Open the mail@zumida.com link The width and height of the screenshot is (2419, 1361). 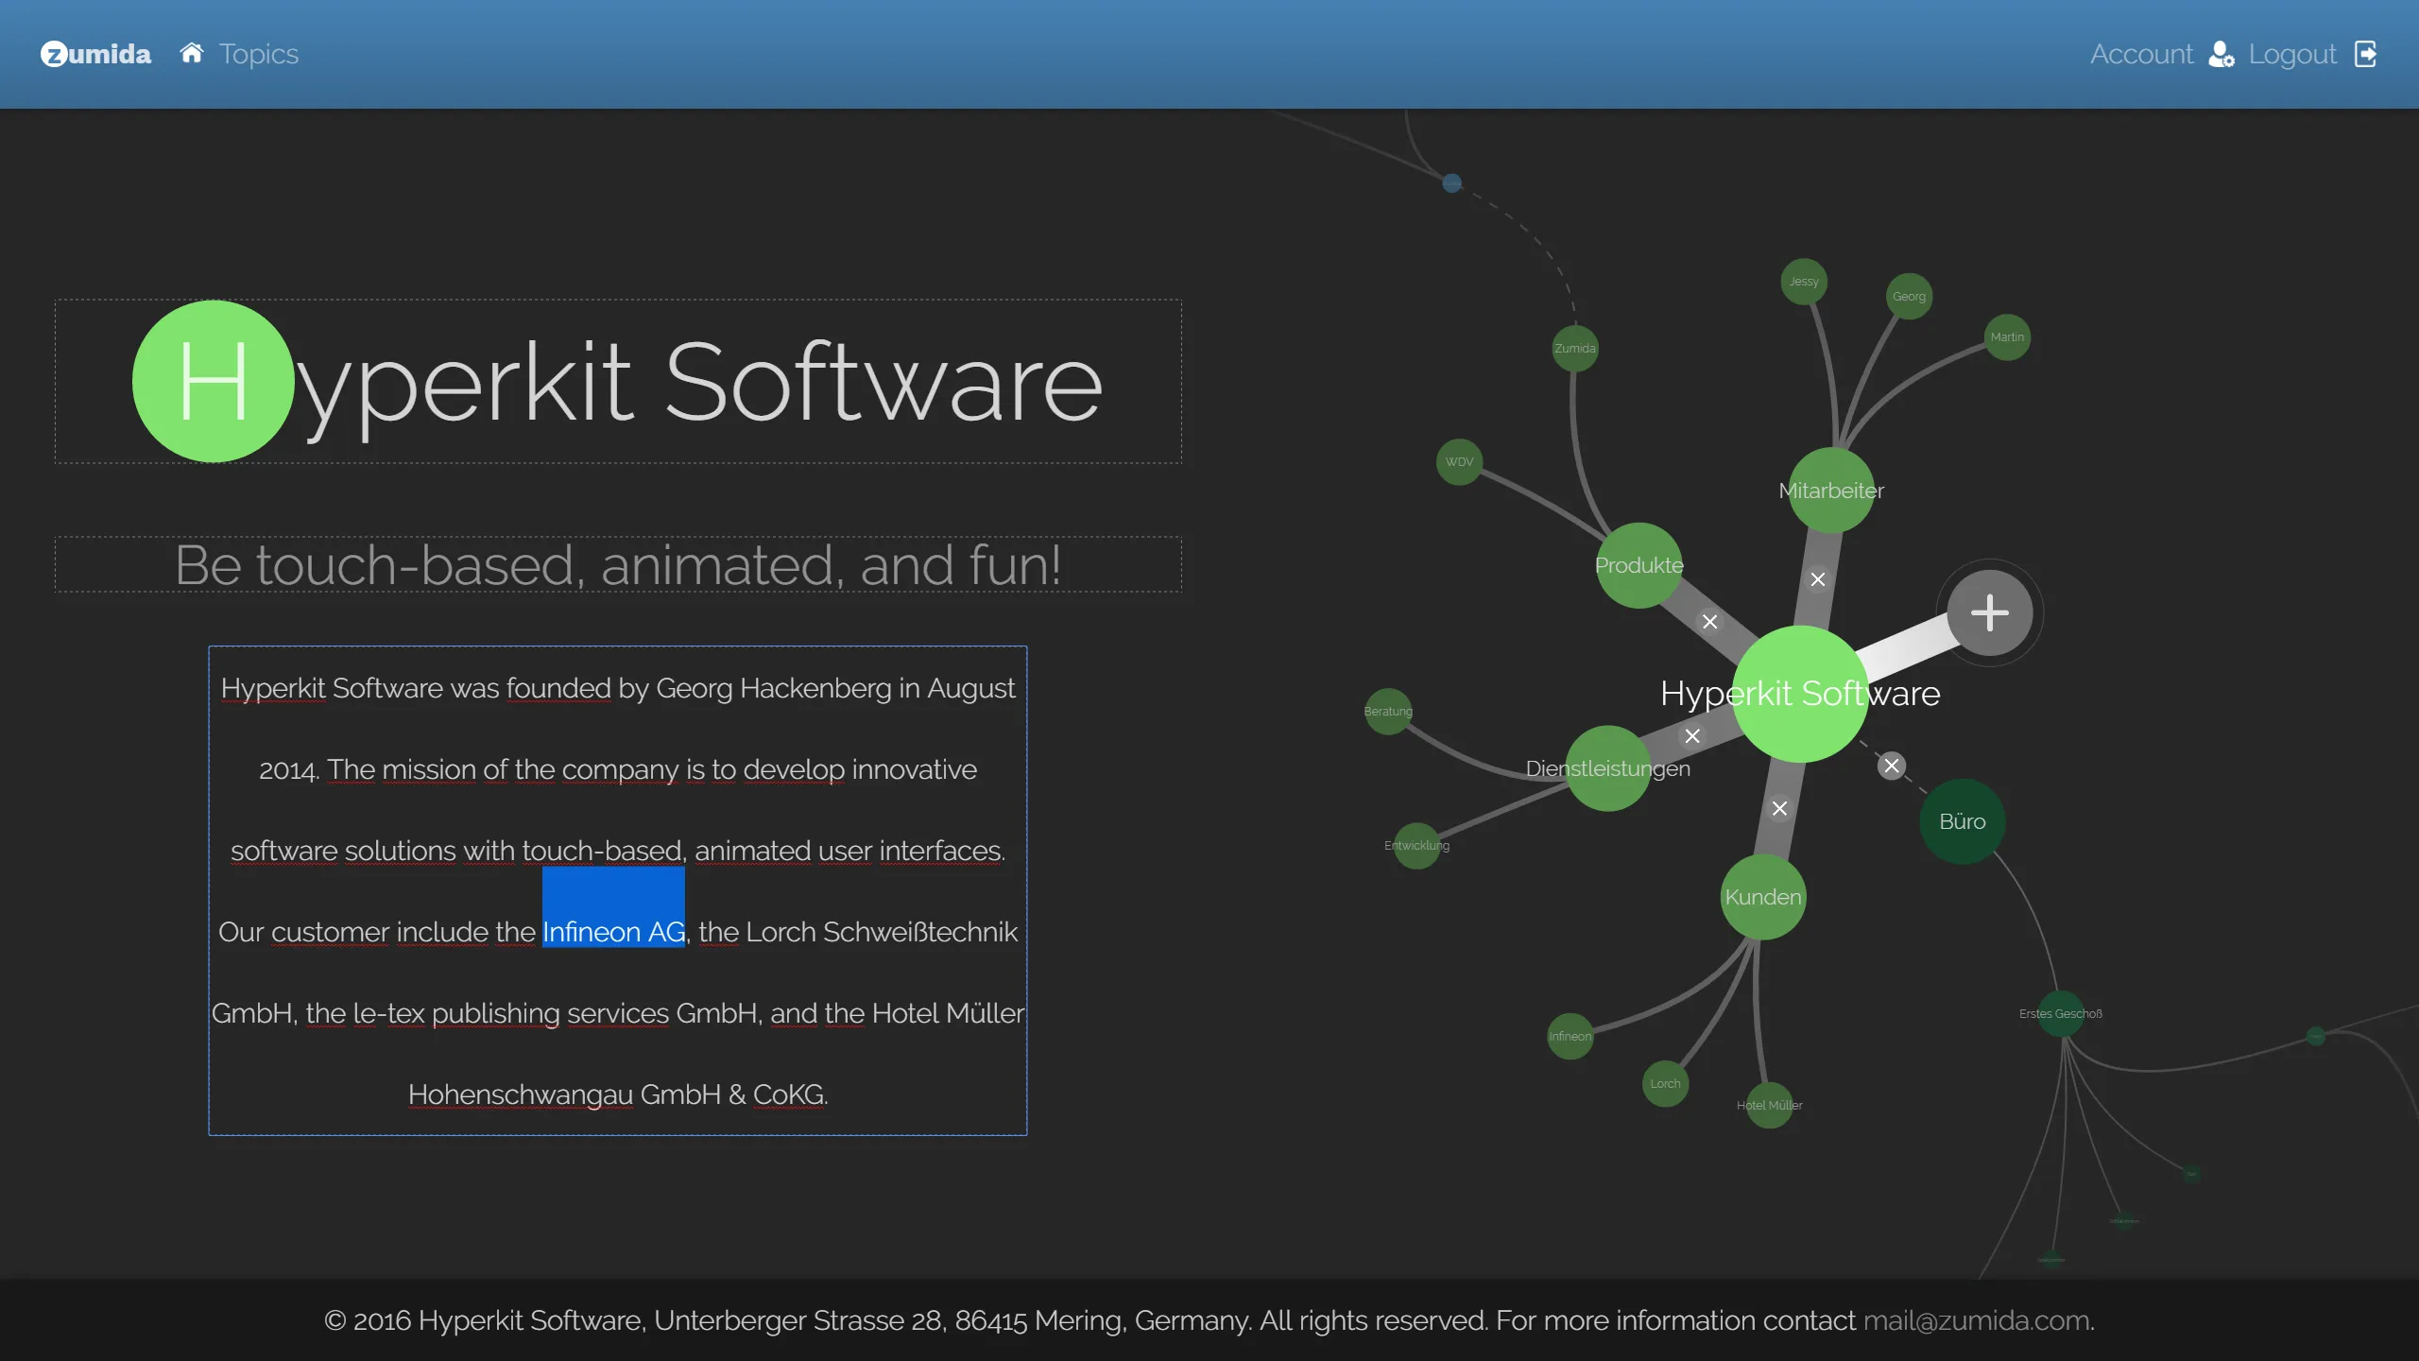[x=1976, y=1320]
